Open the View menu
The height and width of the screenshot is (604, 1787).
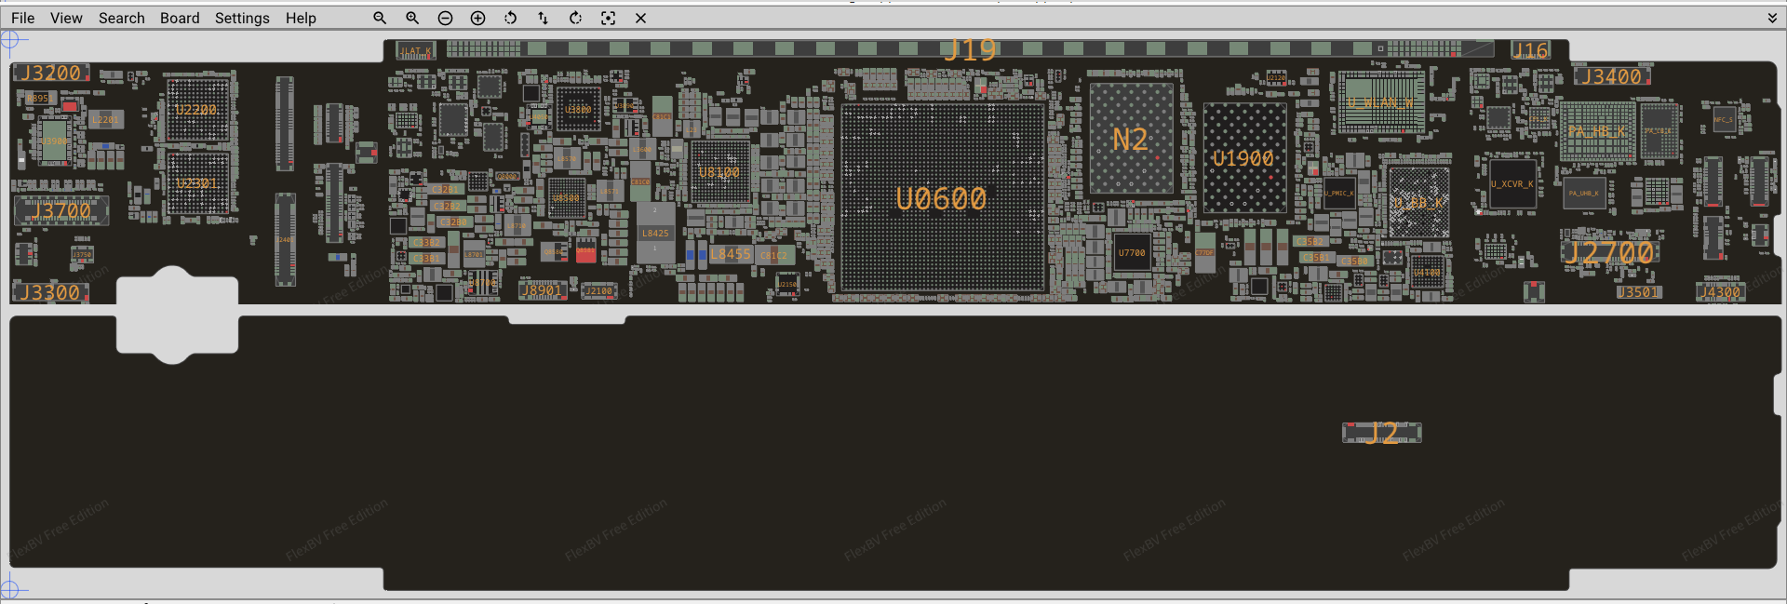(x=66, y=18)
